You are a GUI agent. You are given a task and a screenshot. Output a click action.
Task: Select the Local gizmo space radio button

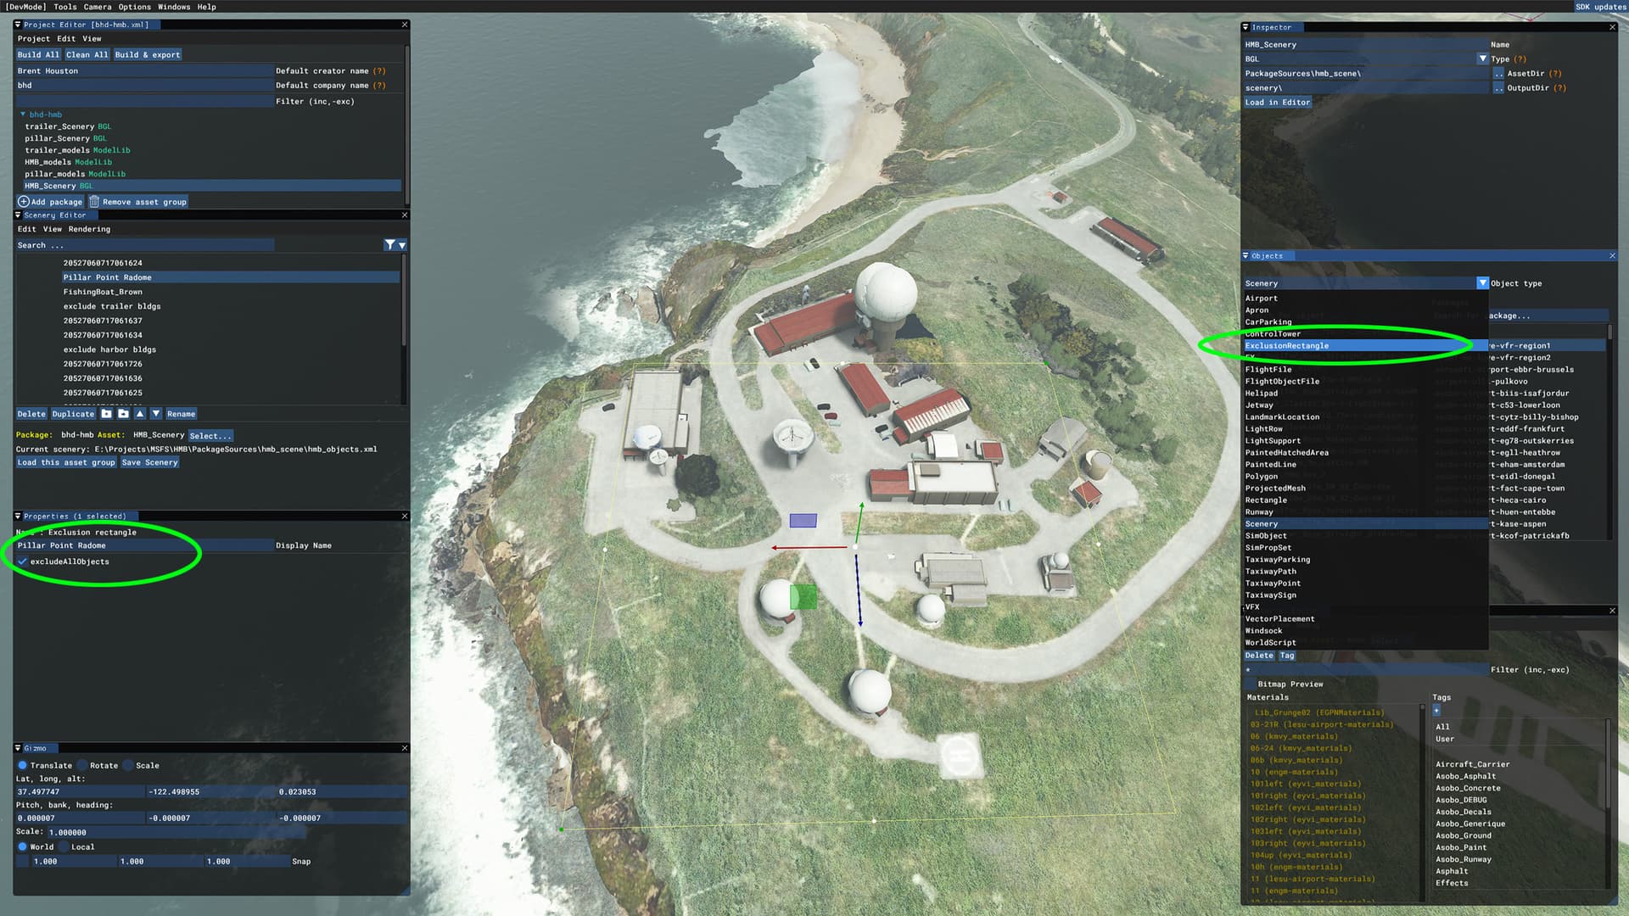[64, 846]
